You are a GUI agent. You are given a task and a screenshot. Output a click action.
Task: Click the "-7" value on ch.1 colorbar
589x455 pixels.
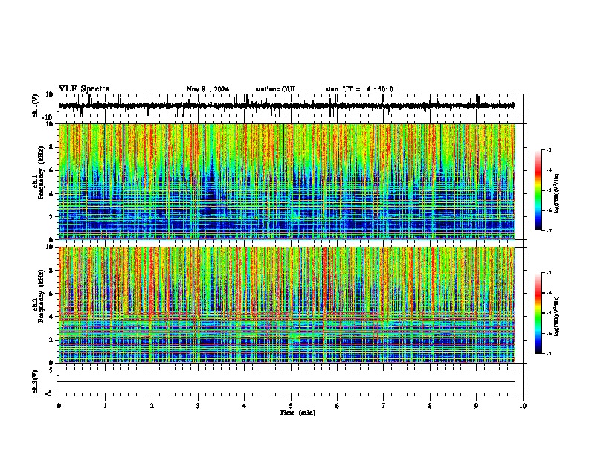548,230
